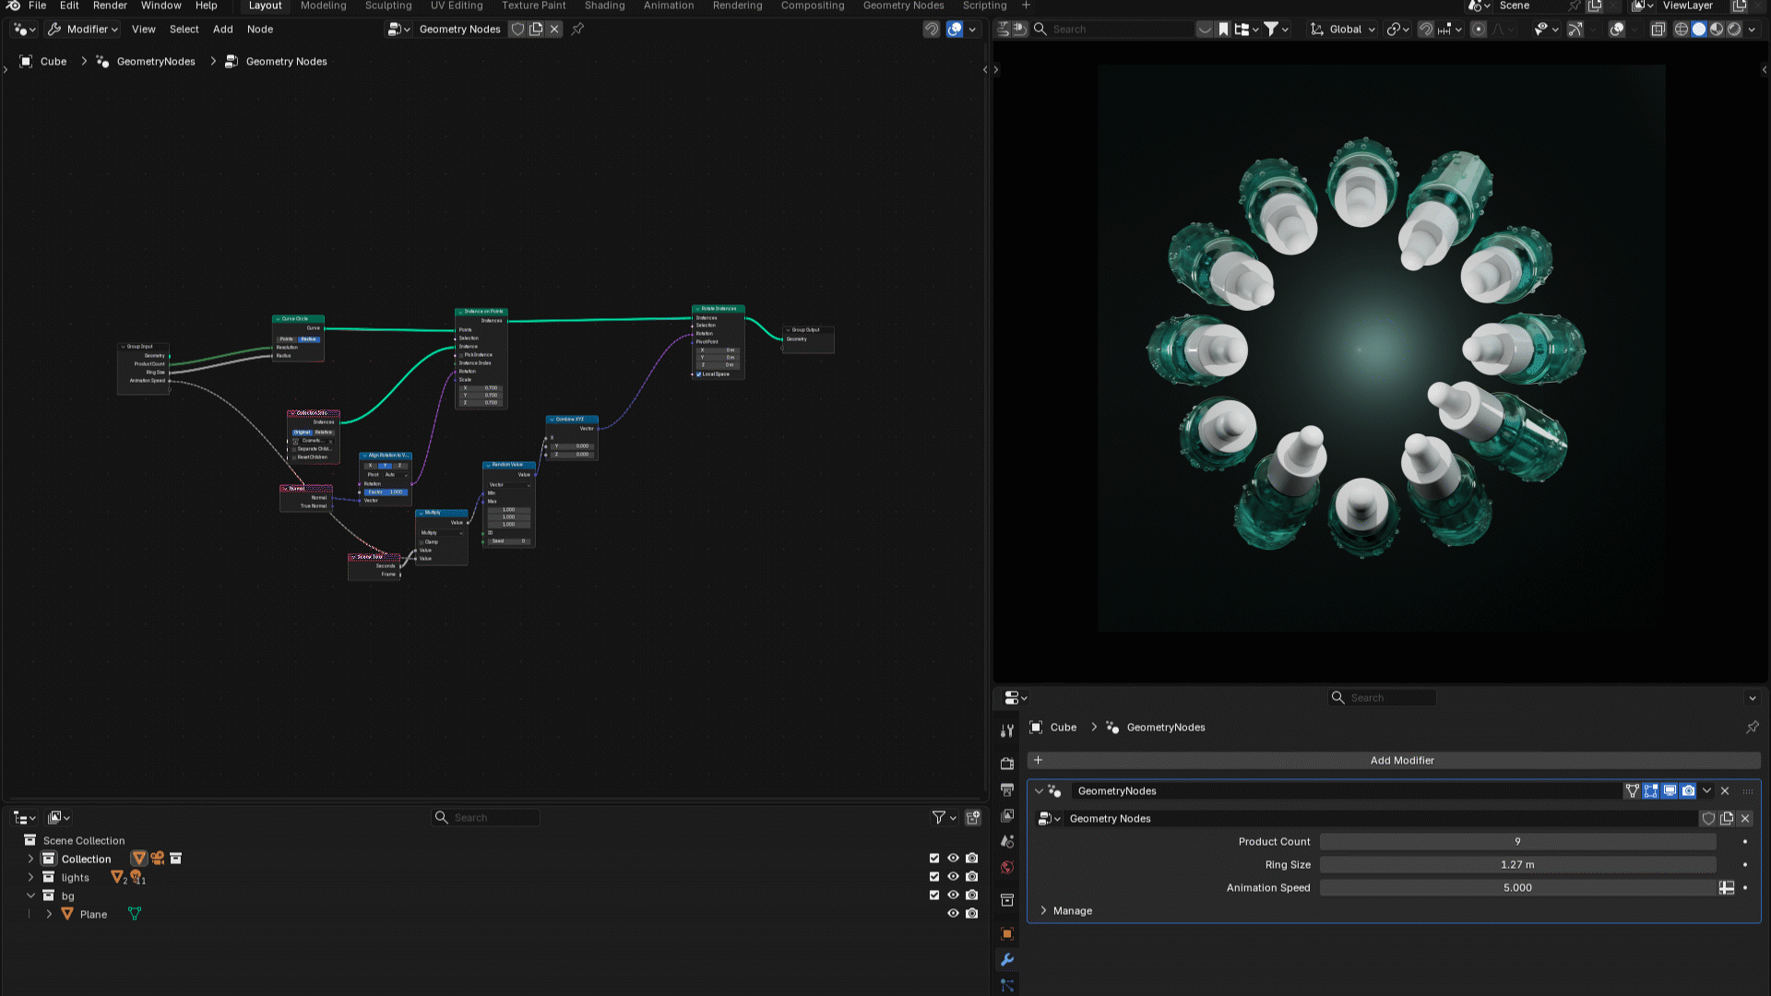Expand the Collection tree item

click(30, 859)
